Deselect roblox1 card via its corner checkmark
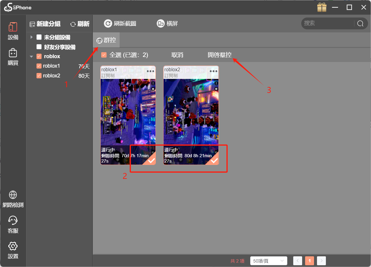The image size is (371, 267). point(151,160)
